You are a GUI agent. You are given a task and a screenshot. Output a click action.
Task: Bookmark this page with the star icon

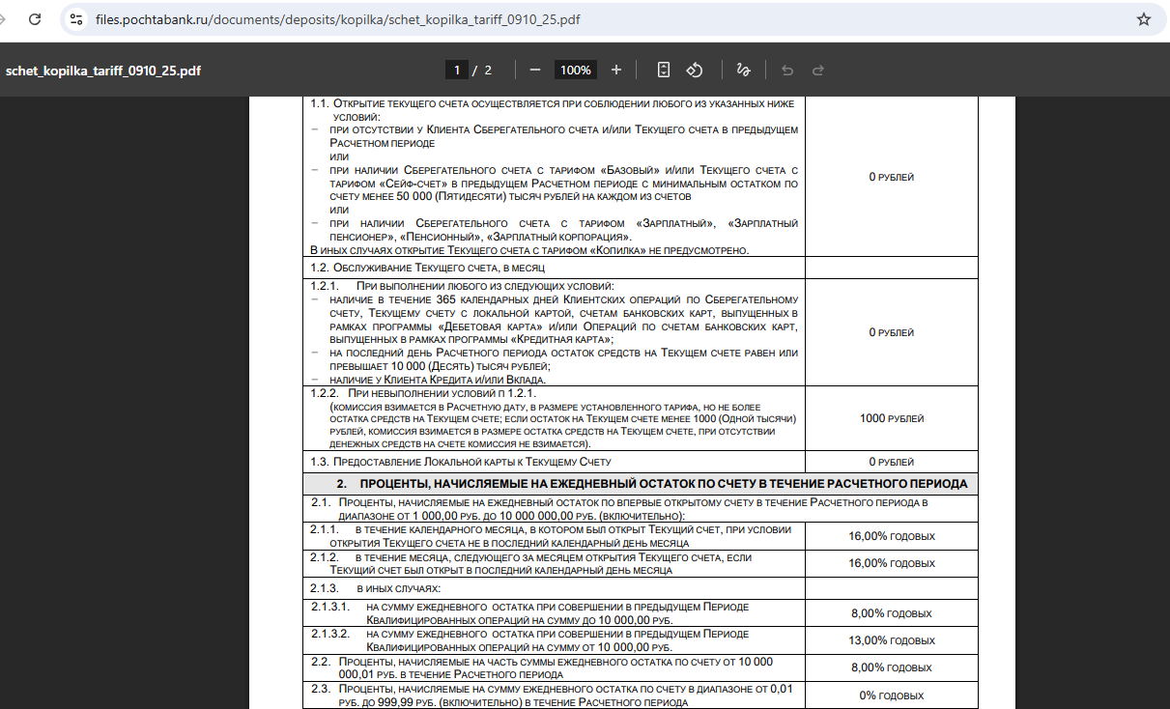1143,19
